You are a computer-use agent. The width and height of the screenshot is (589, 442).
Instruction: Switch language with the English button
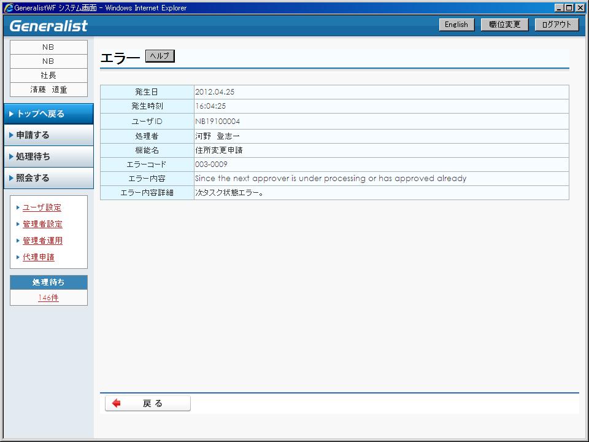click(x=456, y=25)
